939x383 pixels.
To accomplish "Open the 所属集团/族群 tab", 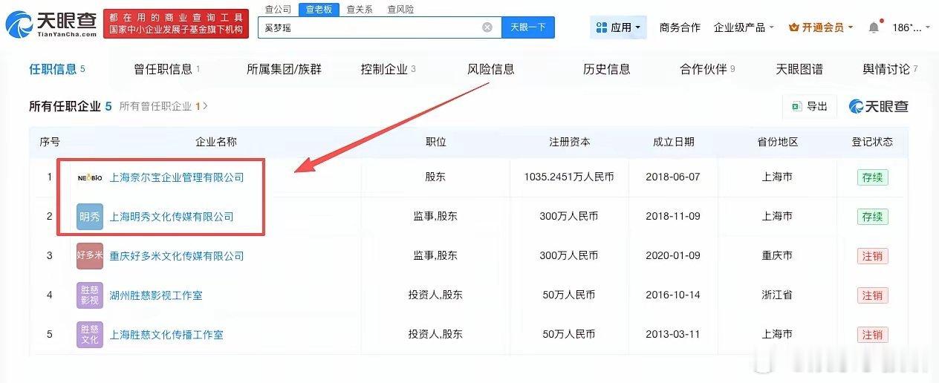I will 284,69.
